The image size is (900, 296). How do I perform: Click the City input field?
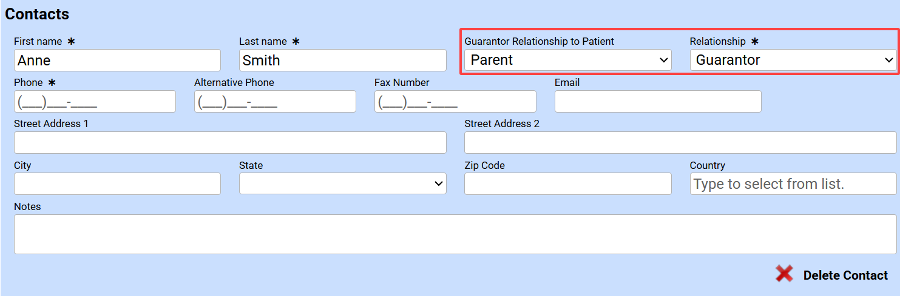[117, 183]
